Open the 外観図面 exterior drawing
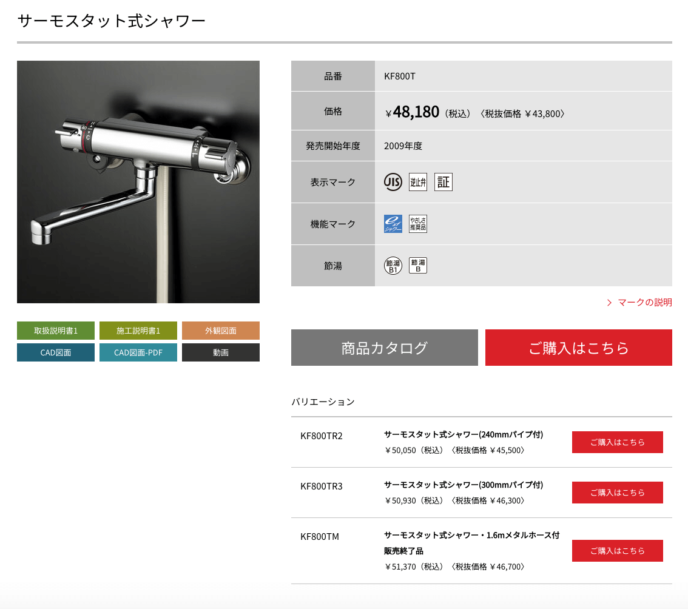688x609 pixels. point(221,331)
